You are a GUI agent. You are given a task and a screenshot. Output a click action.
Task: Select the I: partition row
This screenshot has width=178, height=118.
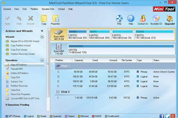[115, 98]
